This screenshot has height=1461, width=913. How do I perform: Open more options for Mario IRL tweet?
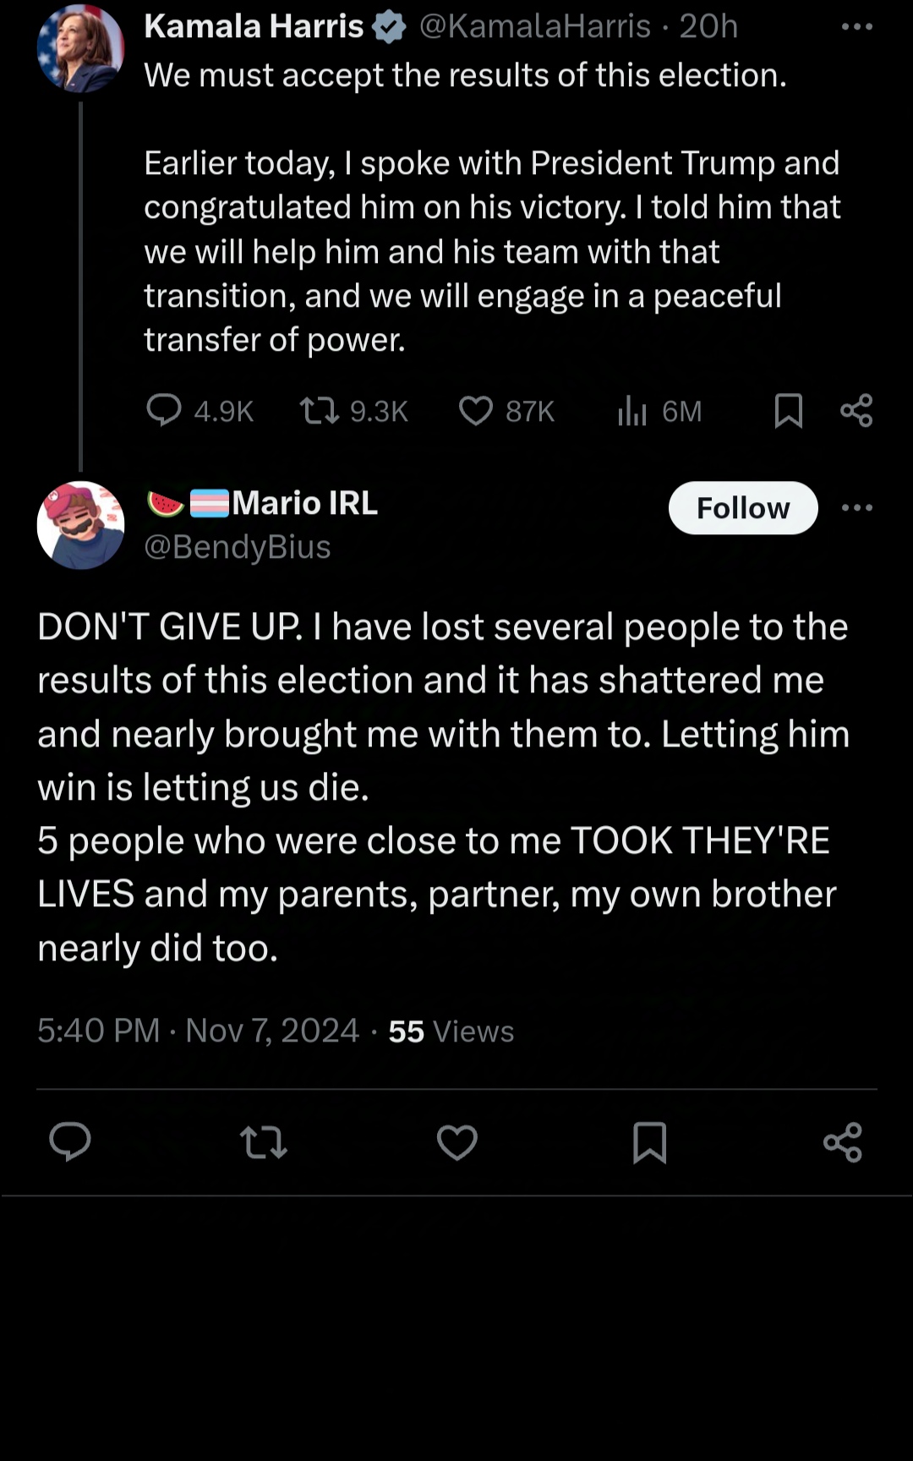tap(856, 508)
